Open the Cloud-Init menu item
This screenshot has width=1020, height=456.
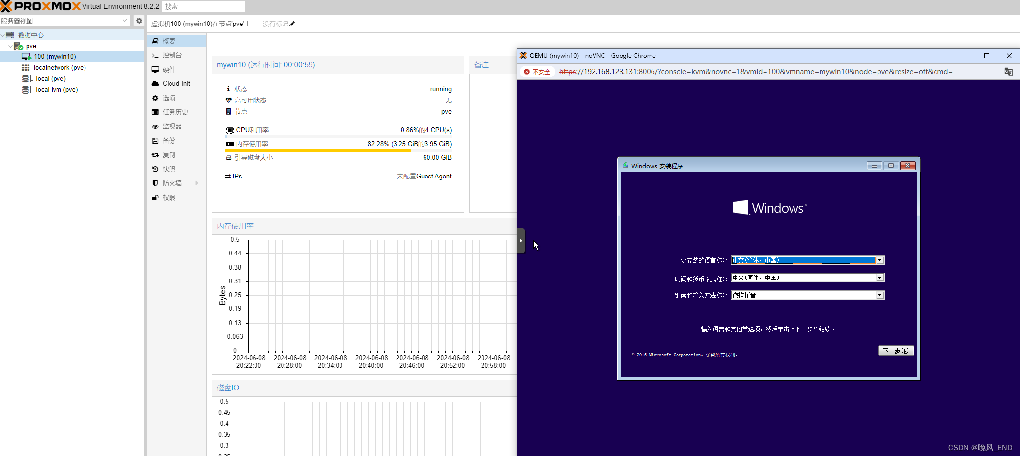click(177, 84)
